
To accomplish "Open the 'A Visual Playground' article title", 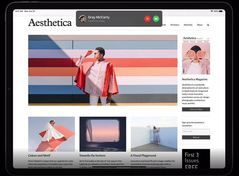I will pyautogui.click(x=143, y=155).
